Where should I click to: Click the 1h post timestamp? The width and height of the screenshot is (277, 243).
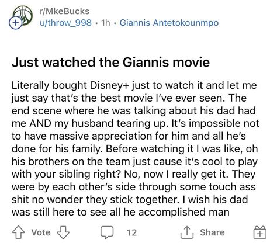tap(106, 23)
